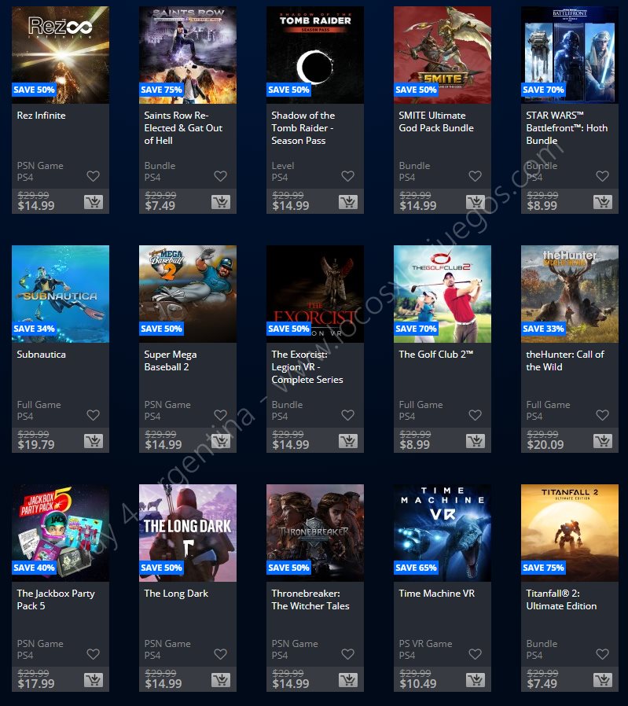
Task: Add Titanfall 2 Ultimate Edition to cart
Action: 603,680
